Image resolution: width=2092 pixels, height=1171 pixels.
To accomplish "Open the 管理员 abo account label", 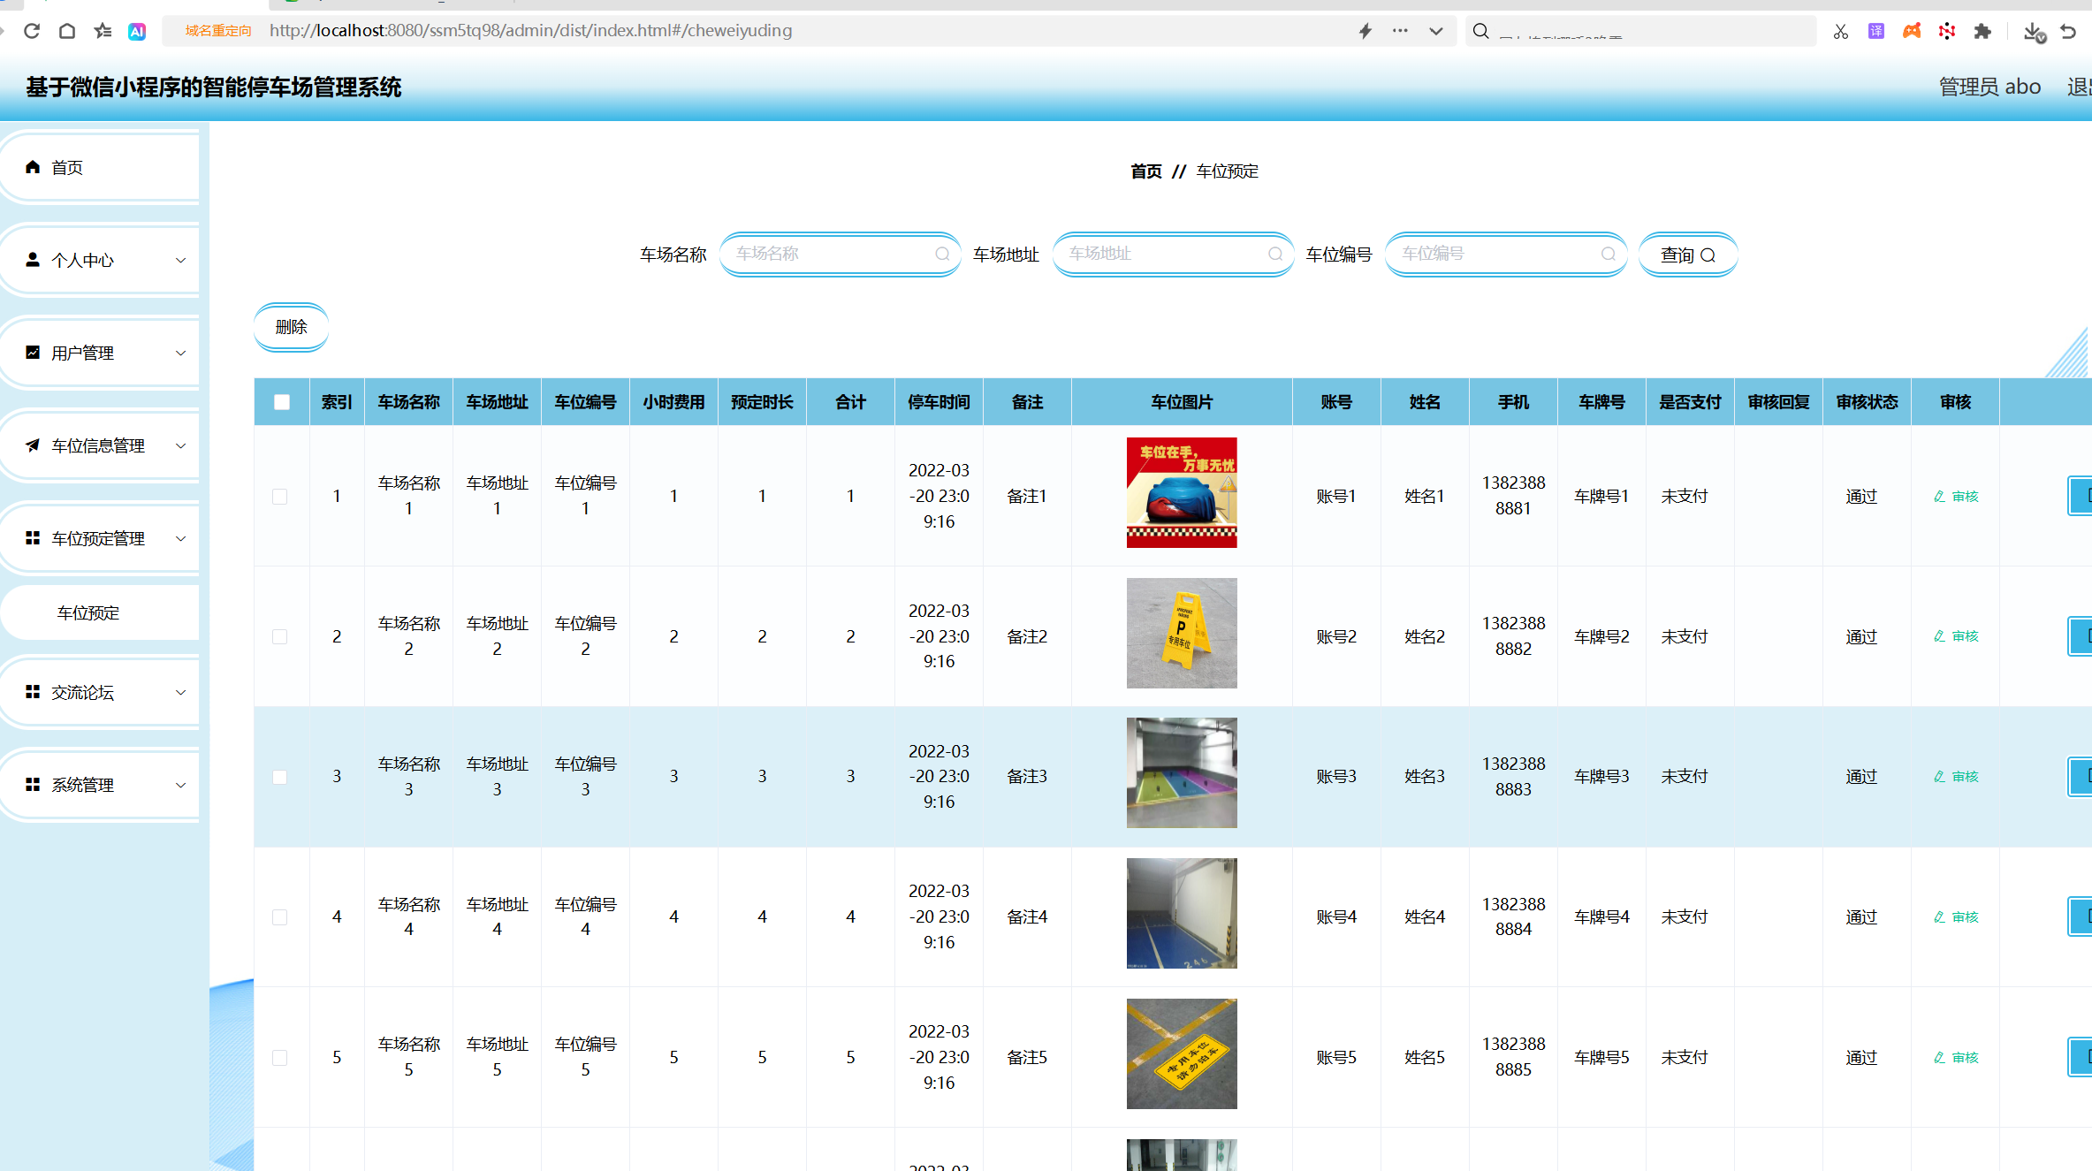I will (x=1989, y=87).
